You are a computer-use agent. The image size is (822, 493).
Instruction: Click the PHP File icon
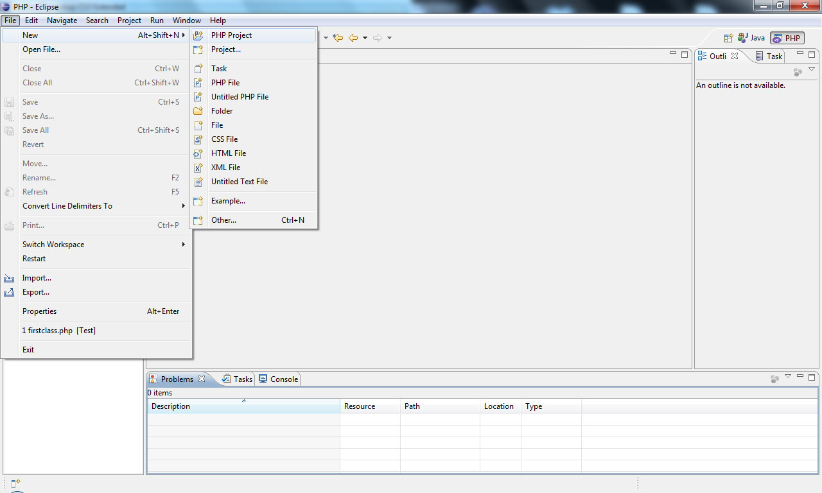tap(198, 83)
